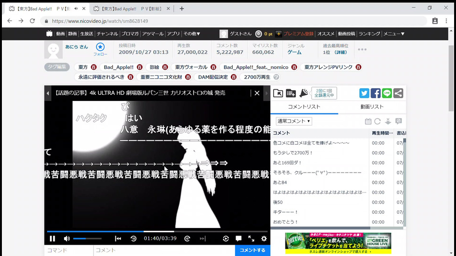Screen dimensions: 456x256
Task: Reload the browser page
Action: 32,21
